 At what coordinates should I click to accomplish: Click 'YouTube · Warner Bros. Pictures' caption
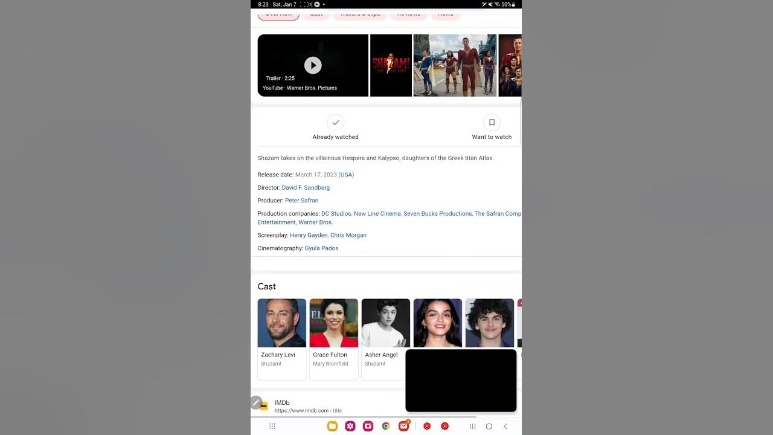[x=300, y=88]
